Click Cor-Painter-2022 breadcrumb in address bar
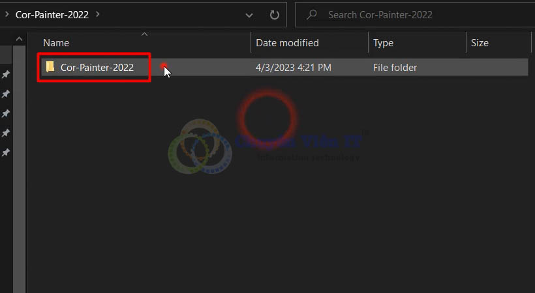This screenshot has width=535, height=293. 52,14
